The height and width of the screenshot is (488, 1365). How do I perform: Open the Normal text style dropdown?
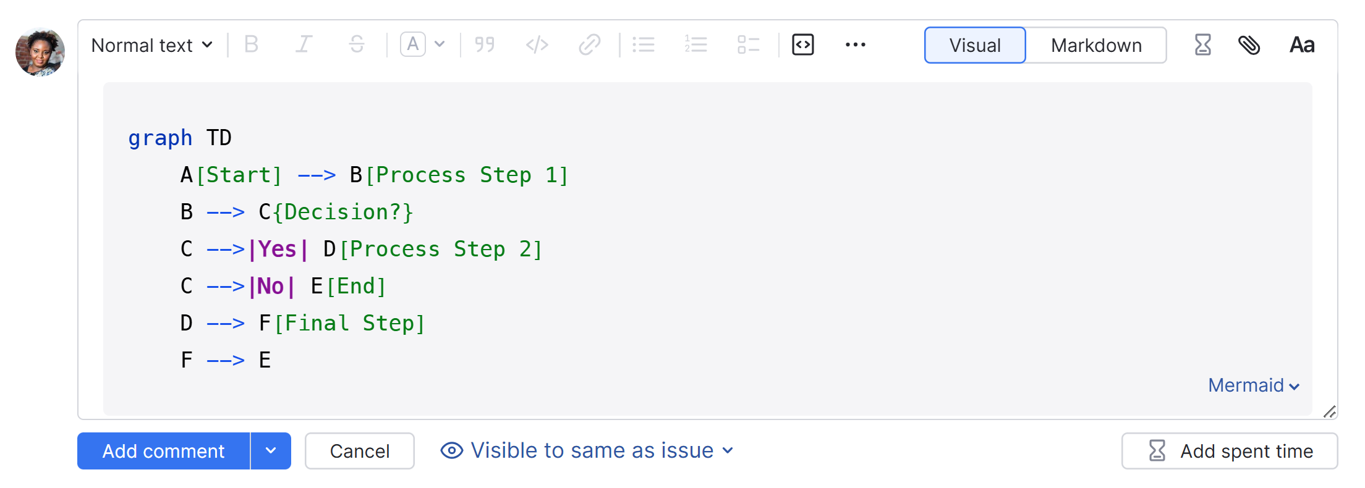click(151, 44)
